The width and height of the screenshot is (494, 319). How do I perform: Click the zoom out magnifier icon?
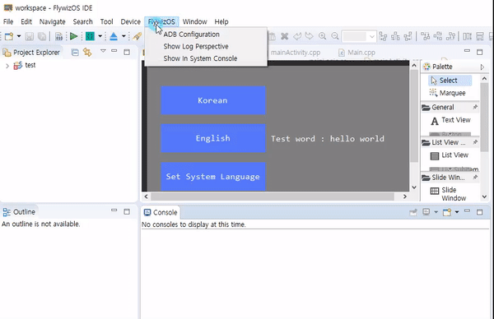coord(334,36)
